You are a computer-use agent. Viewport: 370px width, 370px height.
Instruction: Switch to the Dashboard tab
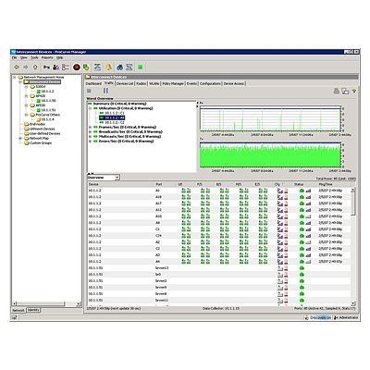click(x=93, y=83)
